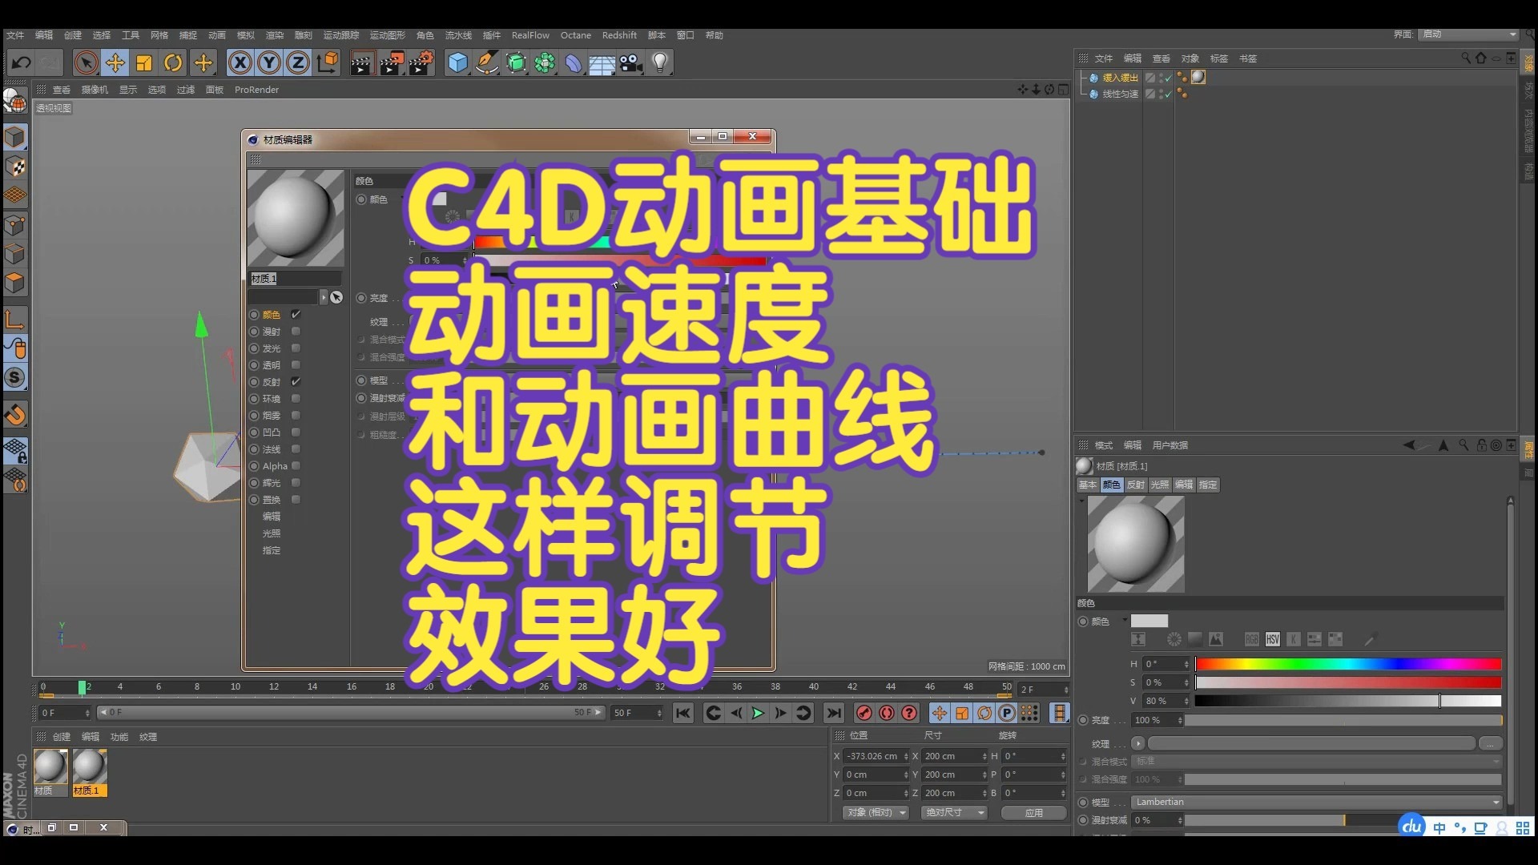Screen dimensions: 1538x865
Task: Toggle the Parameter (P) keyframe channel
Action: [1007, 713]
